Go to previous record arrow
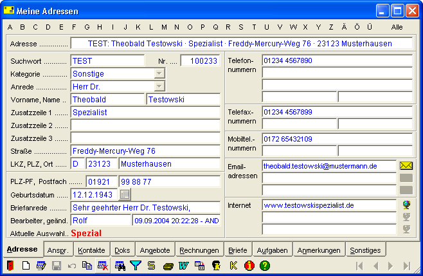The image size is (423, 276). [x=375, y=266]
